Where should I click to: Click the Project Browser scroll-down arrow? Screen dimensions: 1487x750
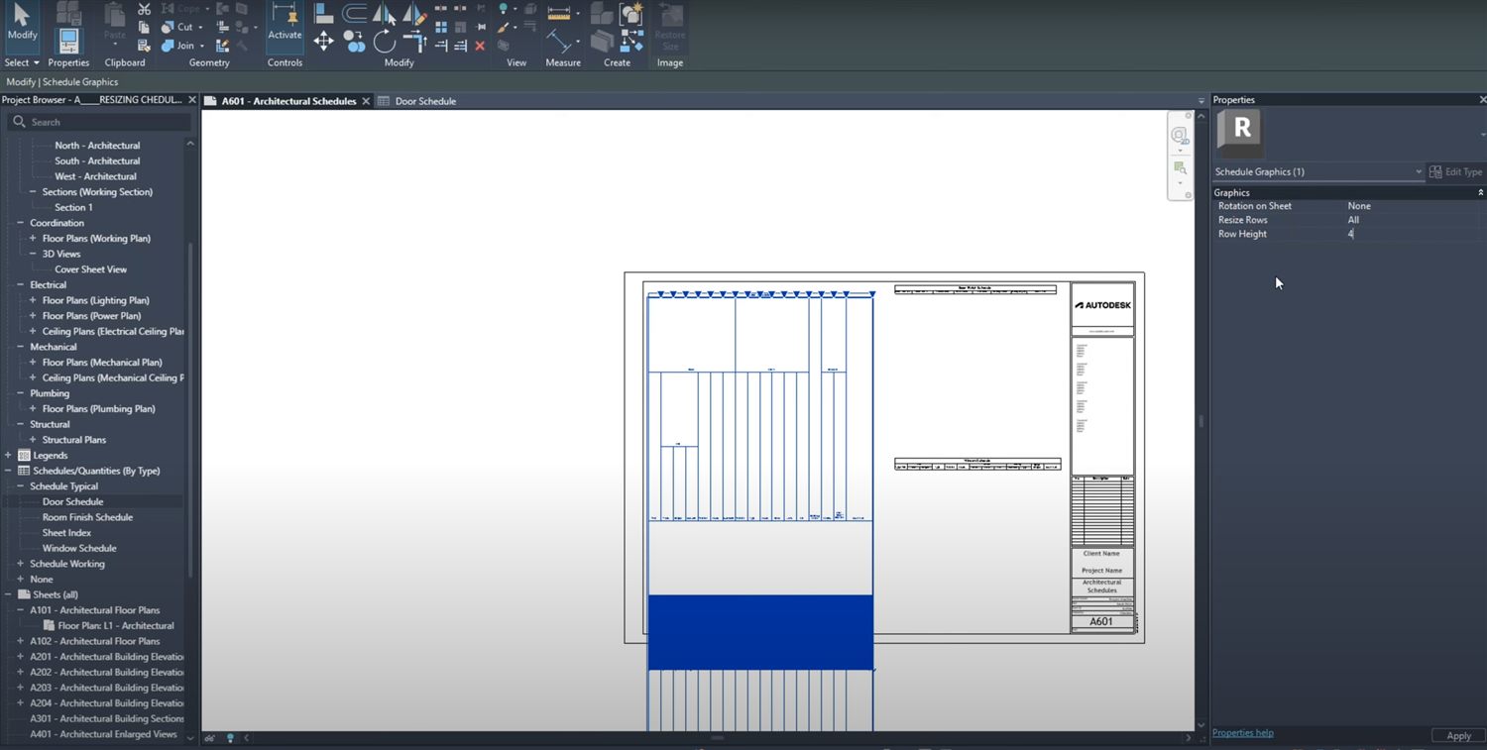pos(190,738)
